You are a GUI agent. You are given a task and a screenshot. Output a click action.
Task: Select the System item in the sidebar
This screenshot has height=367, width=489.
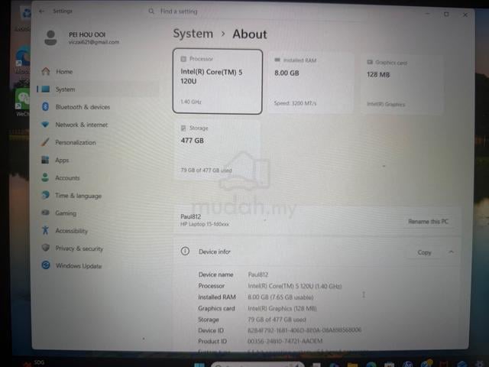click(98, 89)
